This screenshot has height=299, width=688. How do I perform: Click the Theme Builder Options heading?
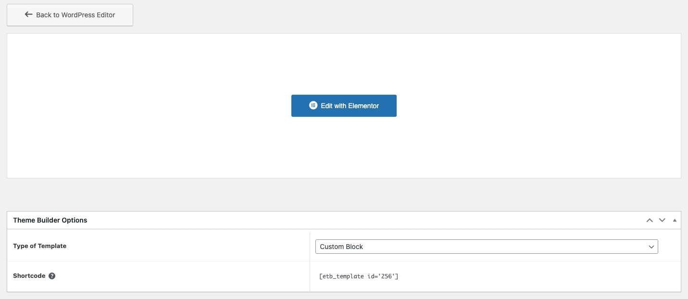(50, 220)
